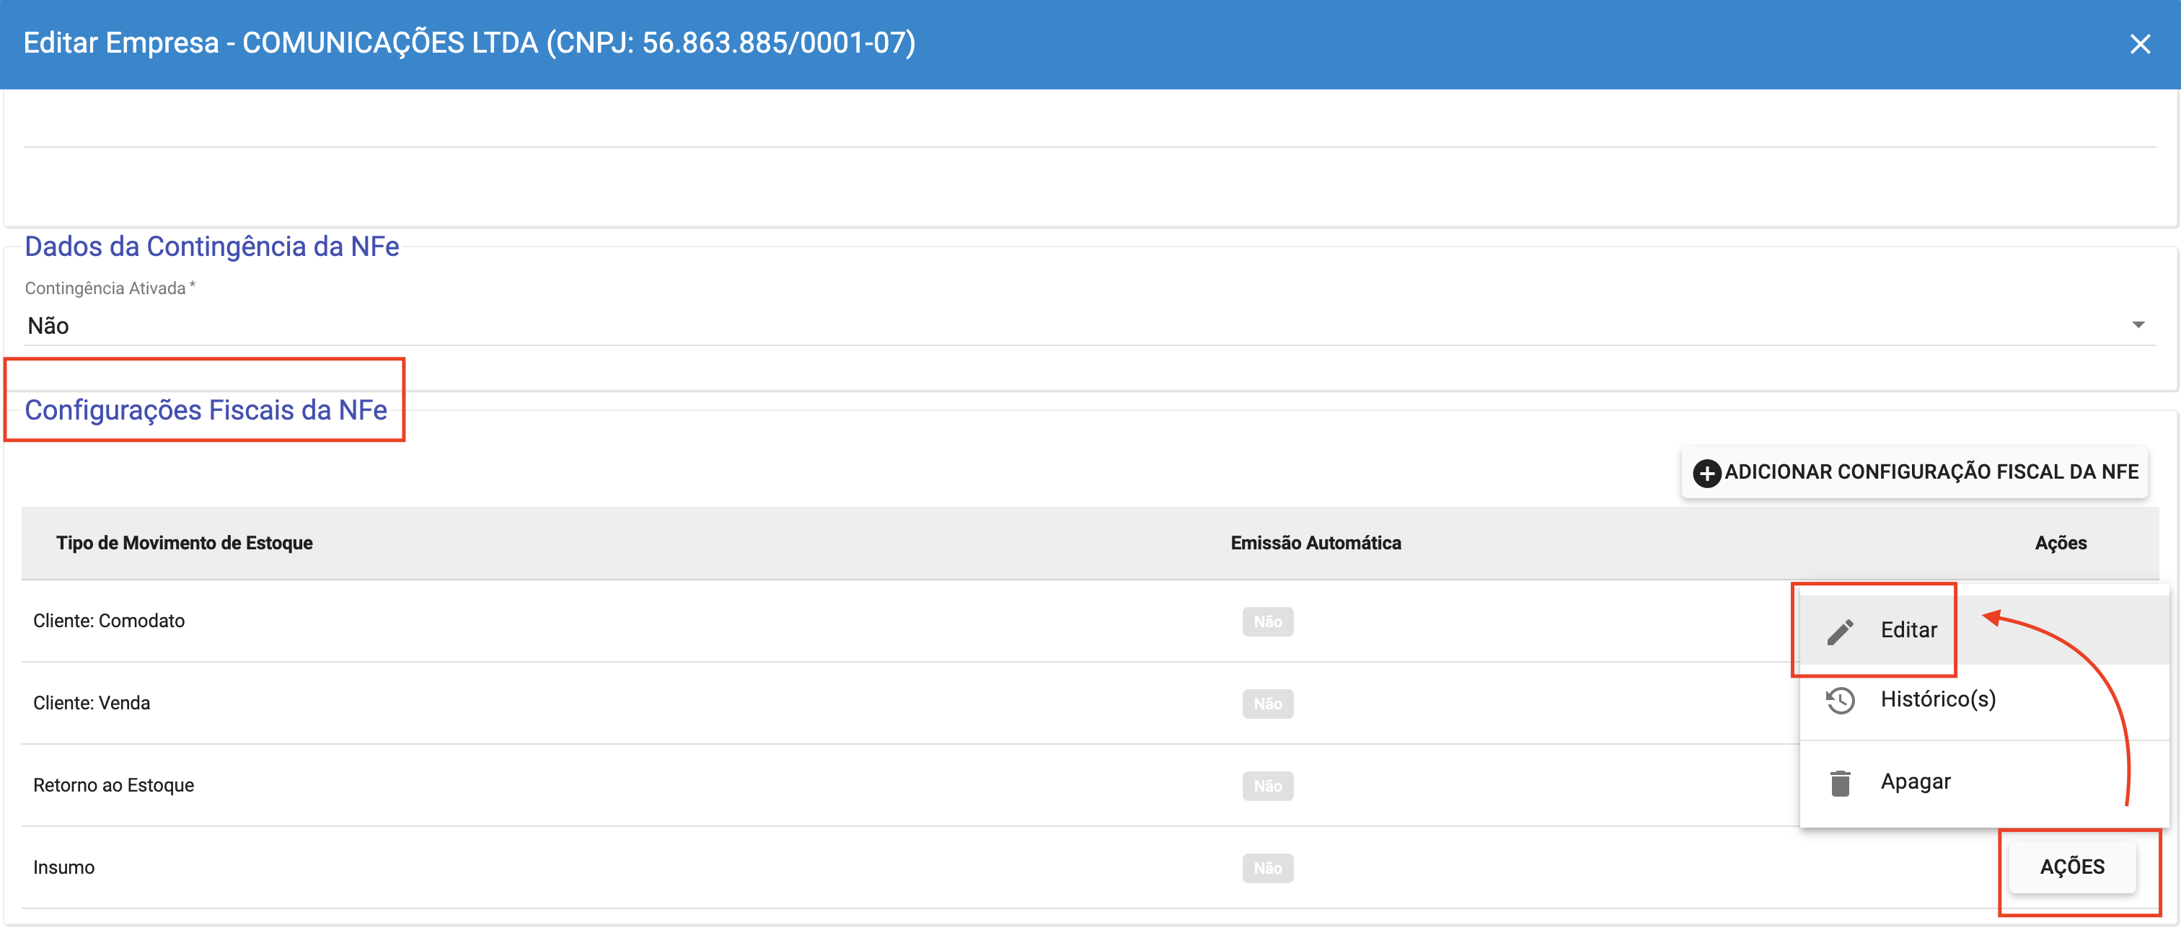Click the pencil icon next to Editar
The height and width of the screenshot is (930, 2181).
(x=1840, y=632)
